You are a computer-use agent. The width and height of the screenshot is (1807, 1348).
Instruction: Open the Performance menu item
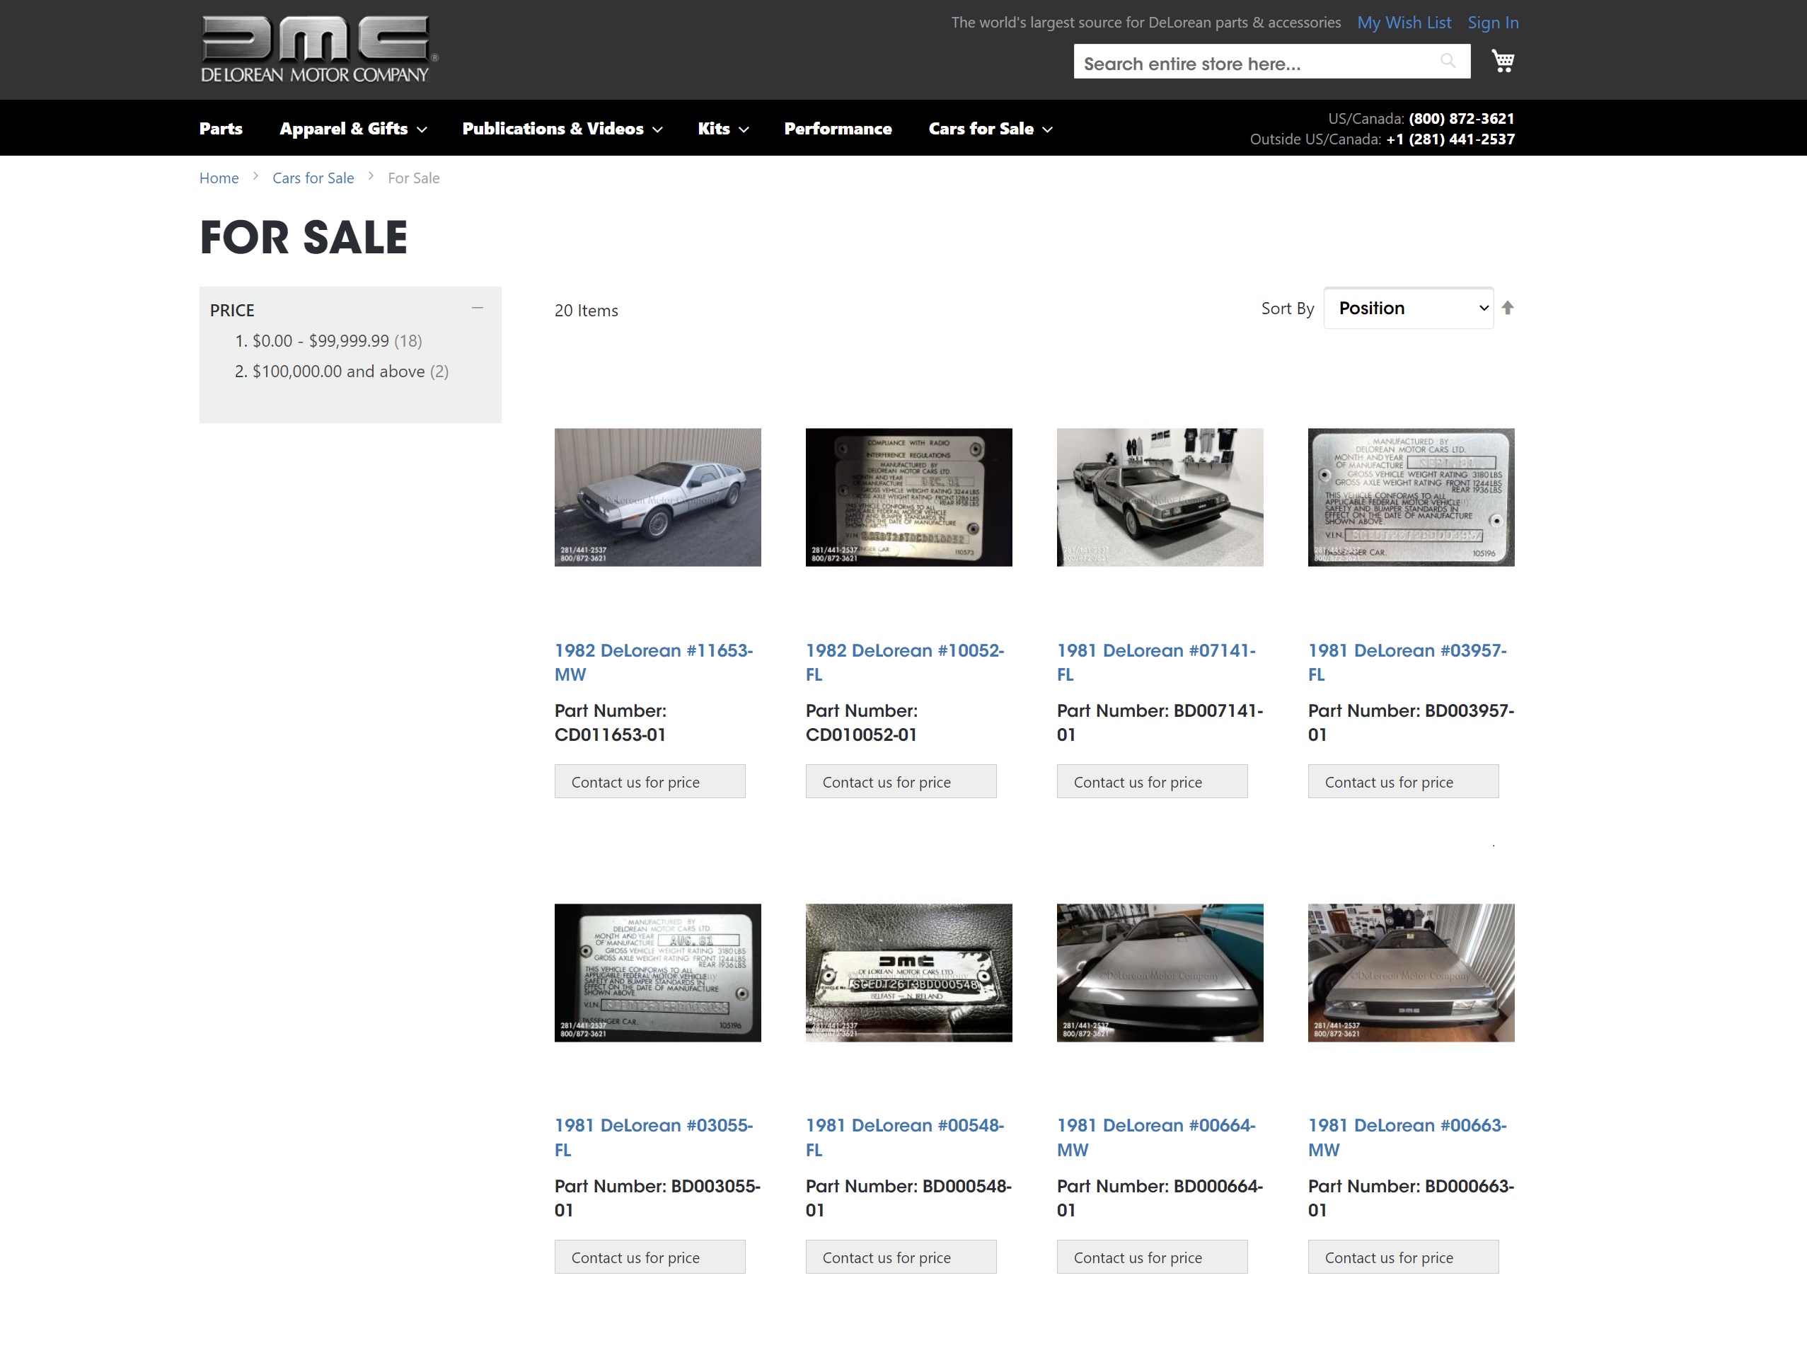pyautogui.click(x=837, y=129)
